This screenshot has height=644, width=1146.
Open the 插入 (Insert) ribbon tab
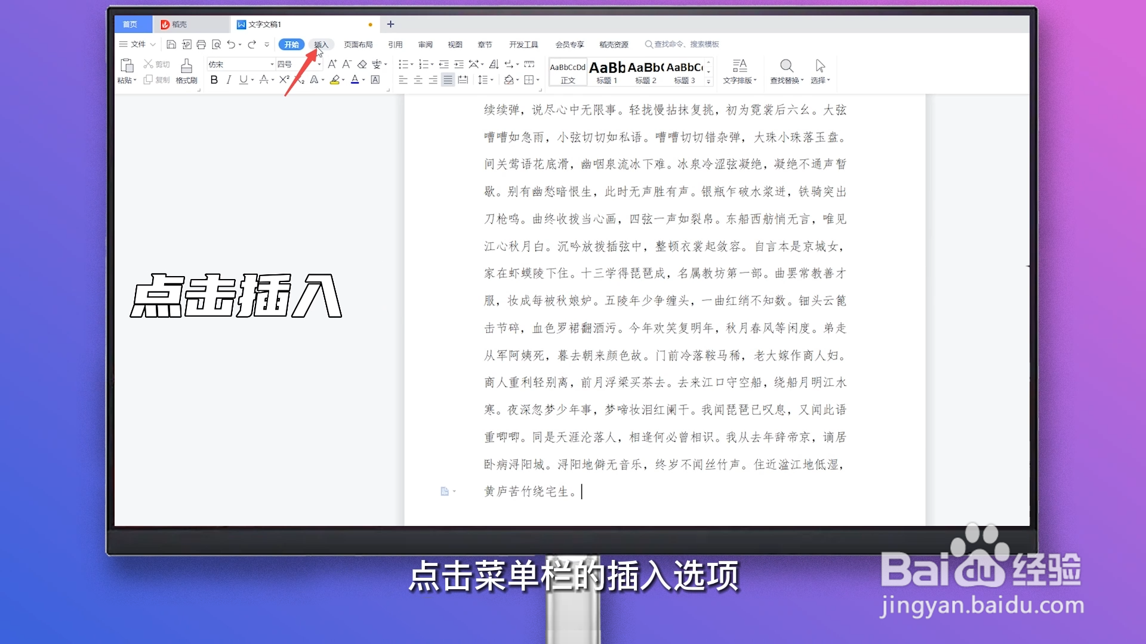(x=321, y=45)
